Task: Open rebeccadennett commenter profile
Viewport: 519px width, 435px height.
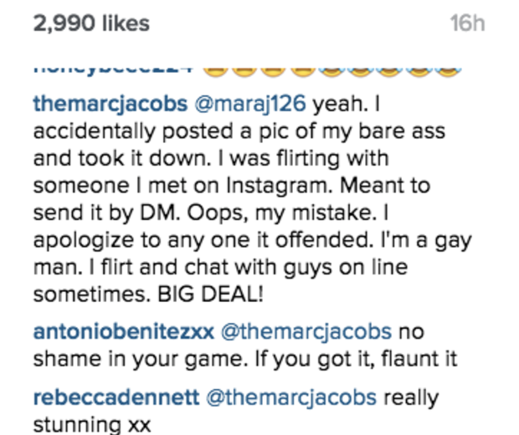Action: (115, 397)
